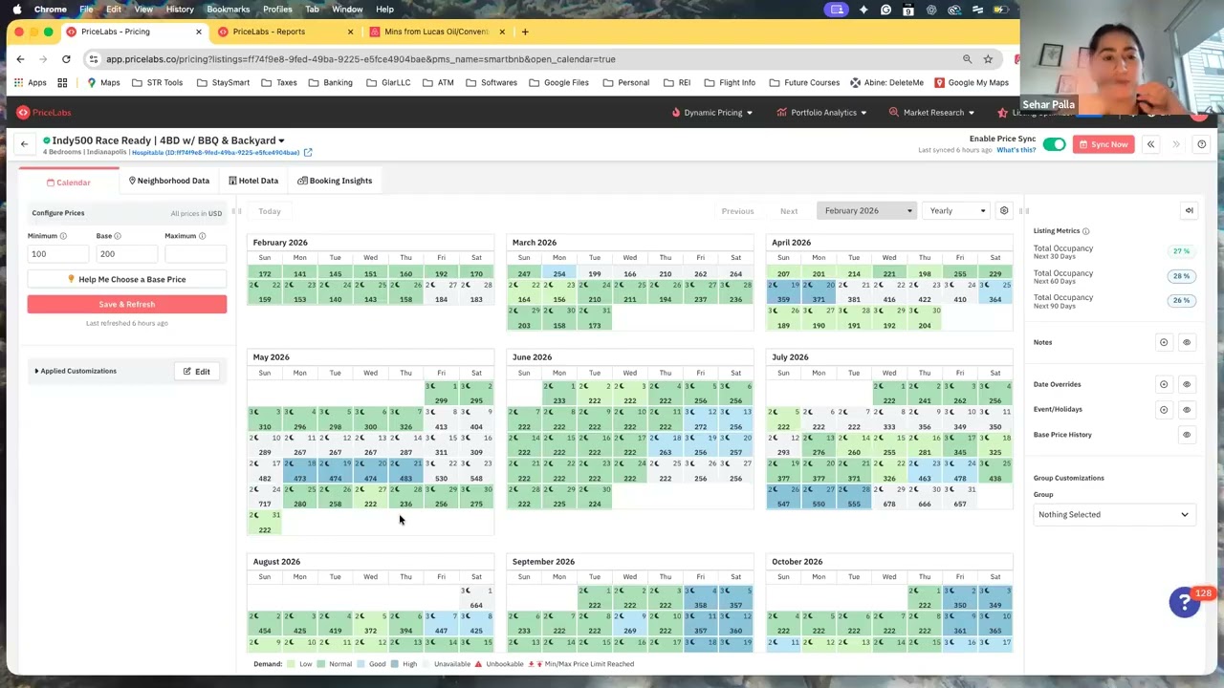The height and width of the screenshot is (688, 1224).
Task: Click Edit applied customizations button
Action: point(197,371)
